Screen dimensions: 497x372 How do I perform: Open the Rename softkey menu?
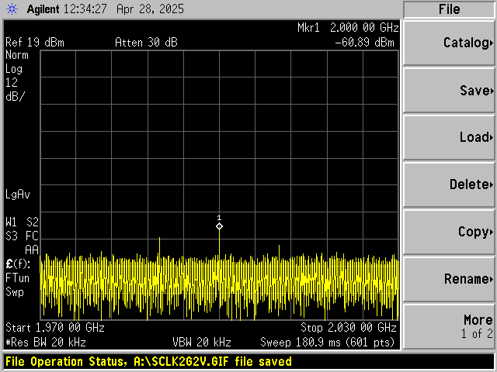click(449, 279)
